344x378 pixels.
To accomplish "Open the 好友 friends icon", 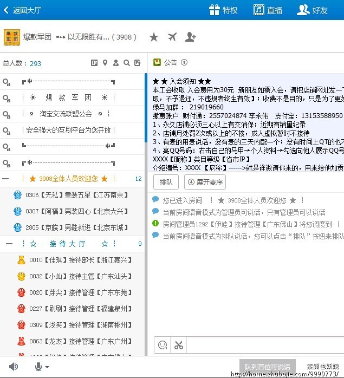I will (303, 10).
